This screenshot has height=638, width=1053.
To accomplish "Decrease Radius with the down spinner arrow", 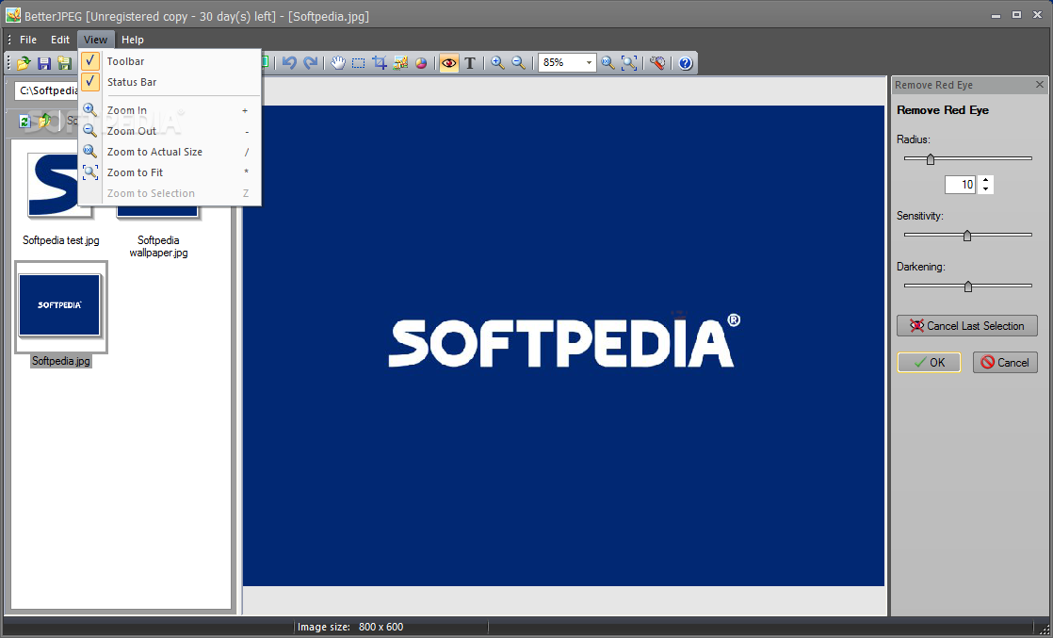I will click(x=985, y=188).
